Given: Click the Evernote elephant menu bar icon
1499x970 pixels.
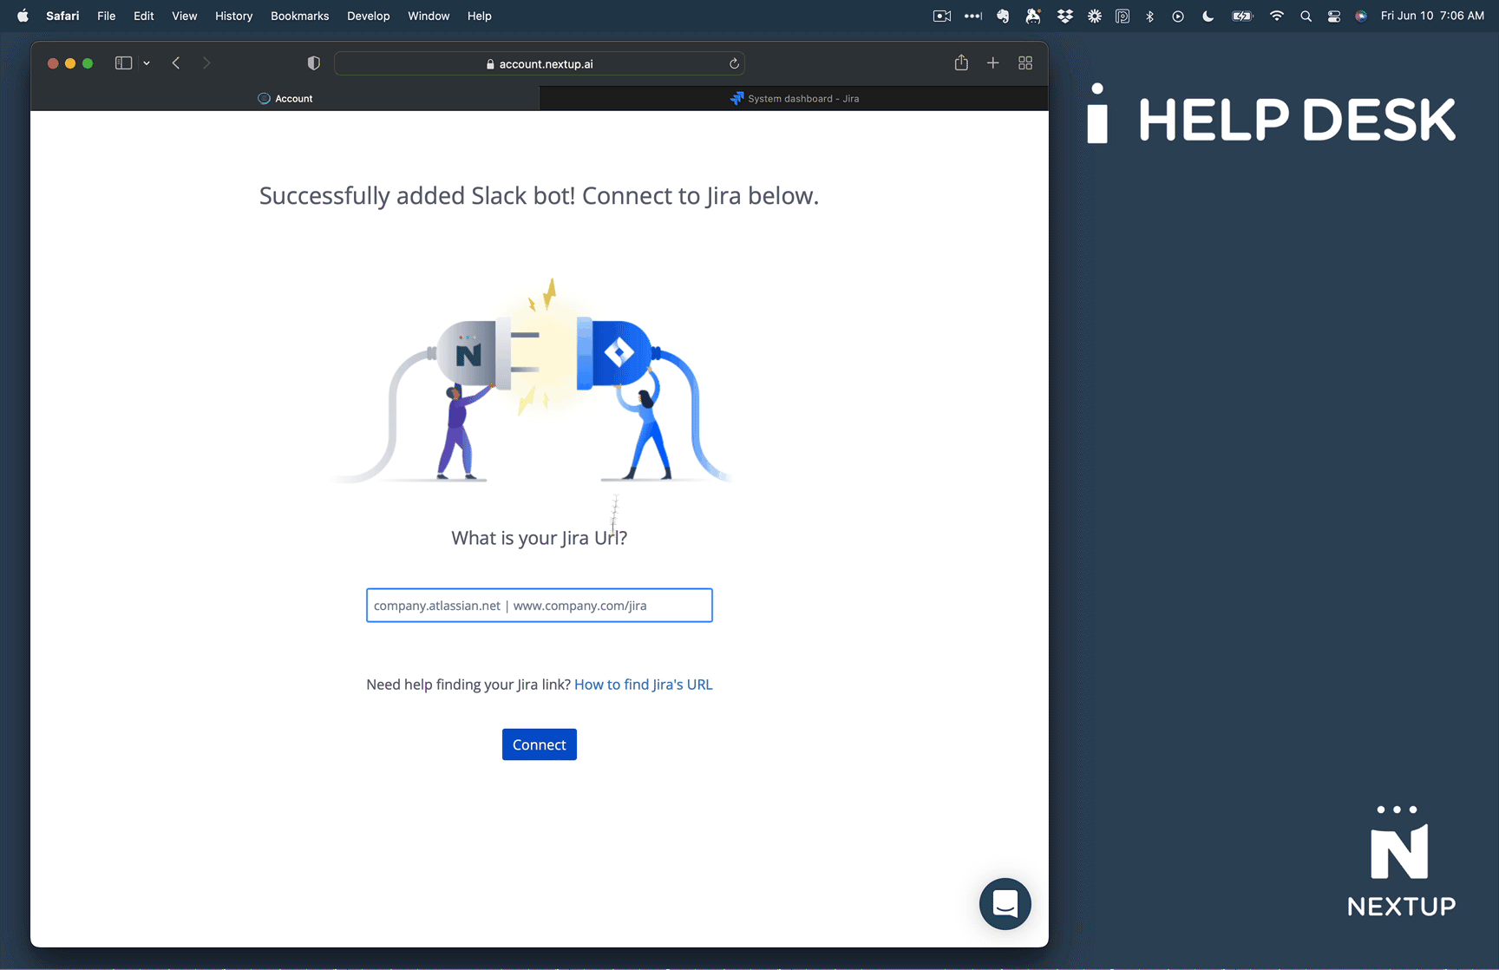Looking at the screenshot, I should [1003, 16].
